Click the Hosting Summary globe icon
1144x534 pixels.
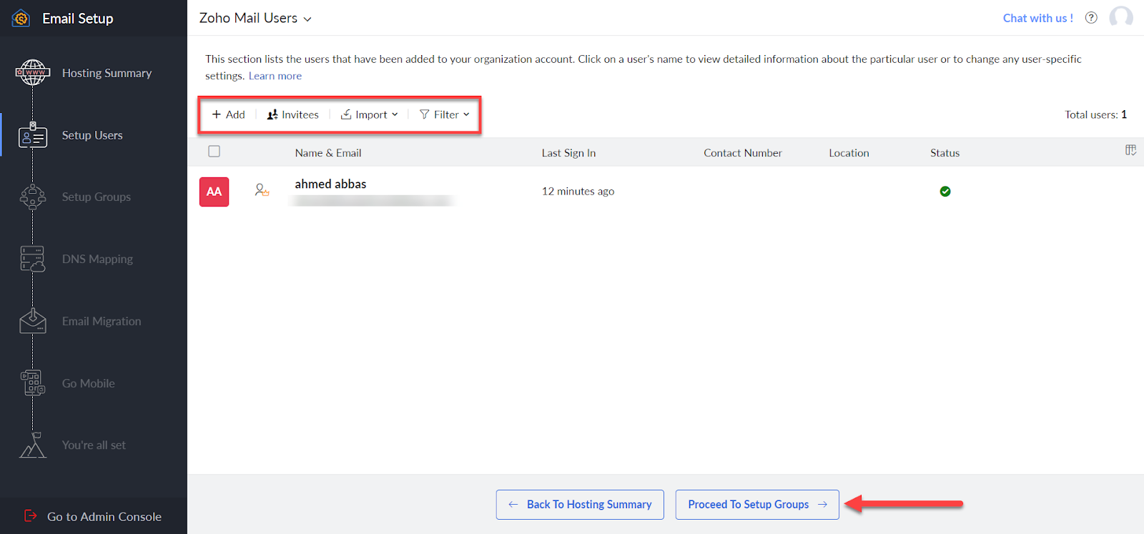(33, 73)
